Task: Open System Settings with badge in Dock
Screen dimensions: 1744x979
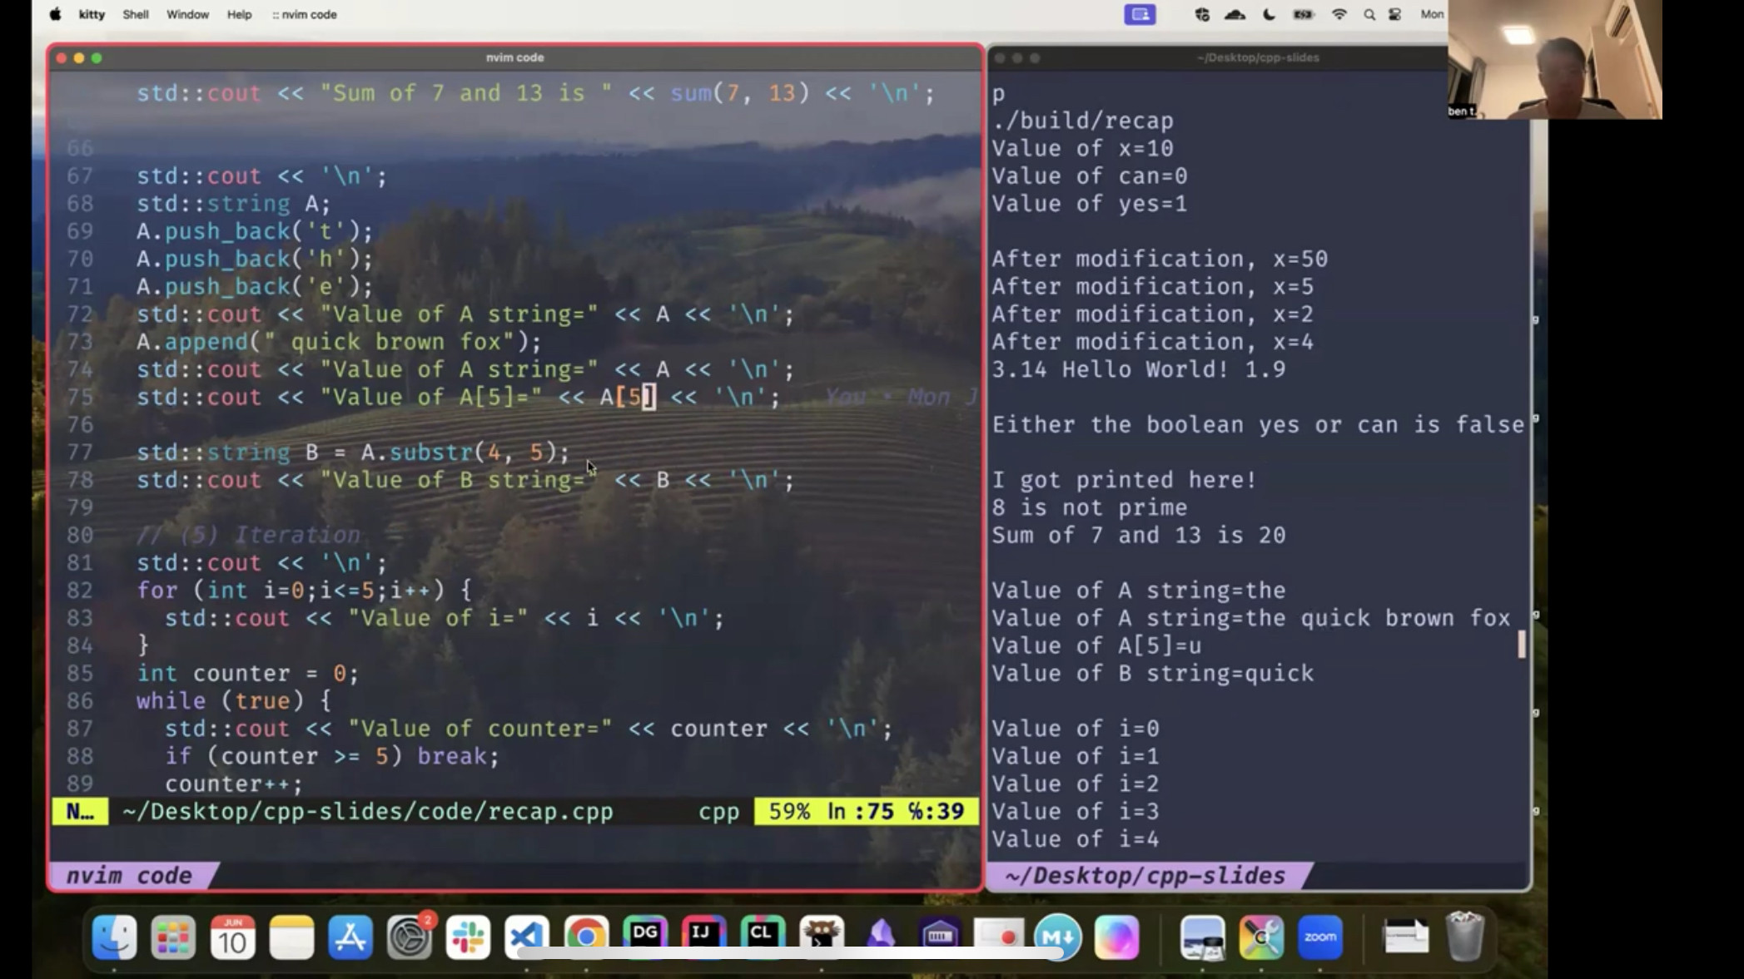Action: click(x=410, y=937)
